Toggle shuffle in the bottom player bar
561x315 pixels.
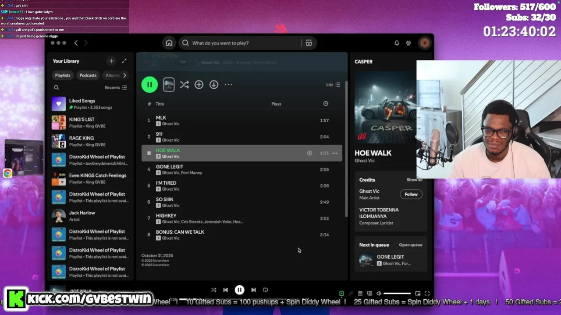tap(213, 290)
